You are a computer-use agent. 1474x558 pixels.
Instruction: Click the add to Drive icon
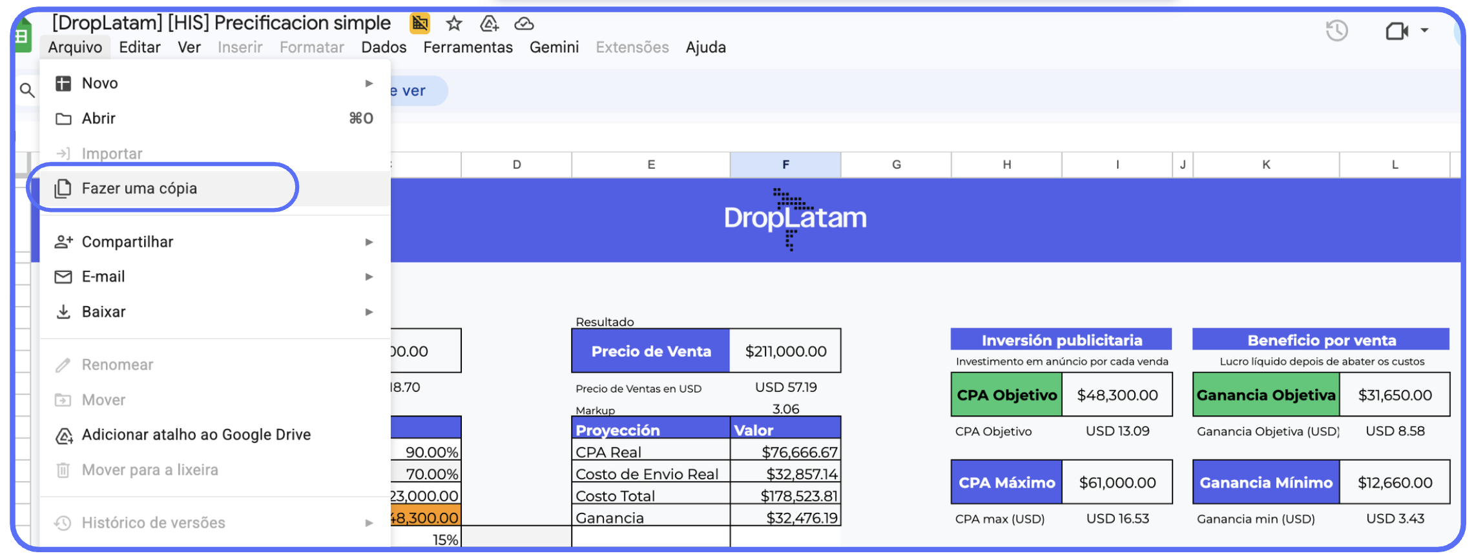489,24
